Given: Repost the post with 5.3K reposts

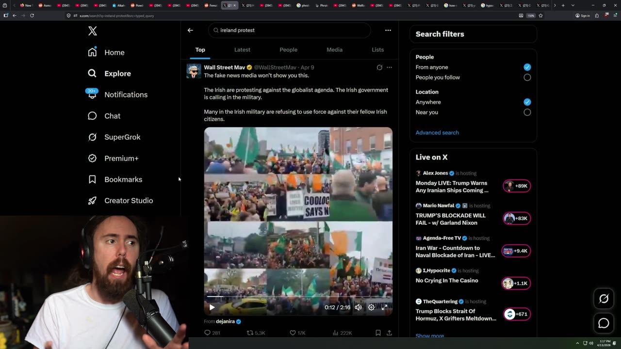Looking at the screenshot, I should [x=256, y=333].
